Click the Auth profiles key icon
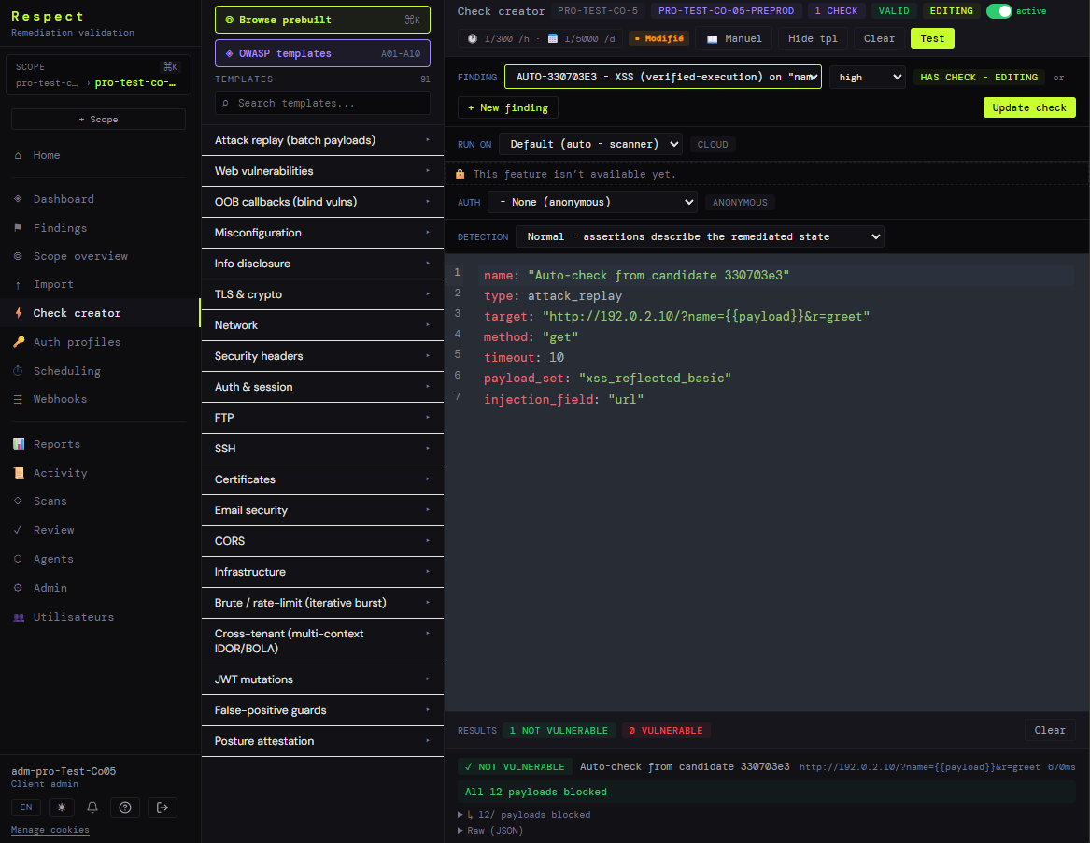 click(18, 342)
